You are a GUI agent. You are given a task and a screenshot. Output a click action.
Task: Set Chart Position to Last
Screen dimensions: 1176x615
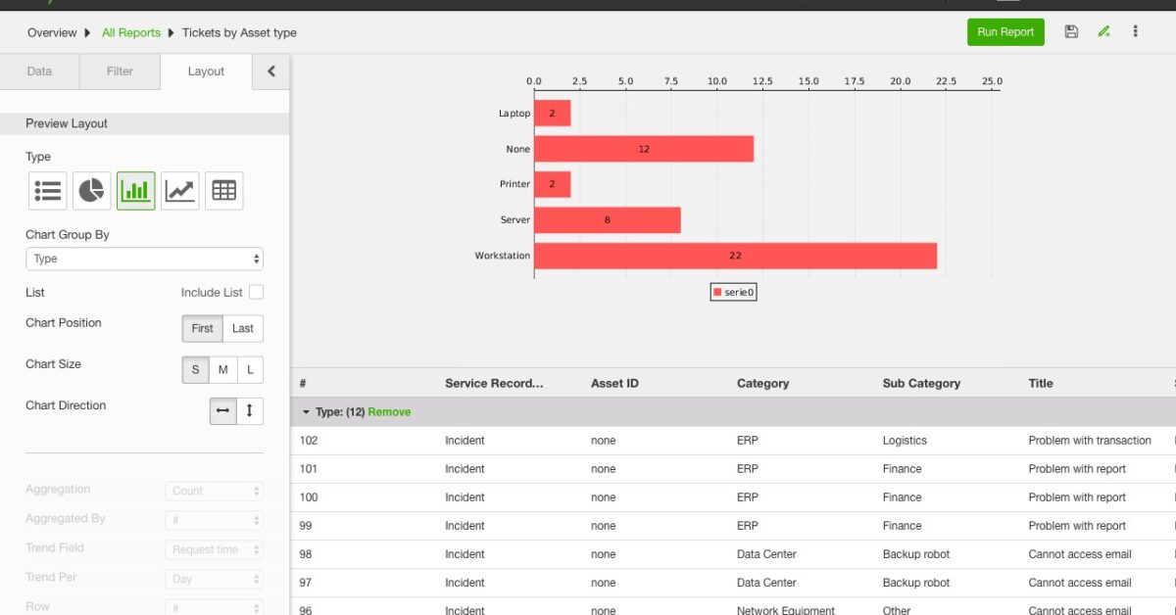242,328
